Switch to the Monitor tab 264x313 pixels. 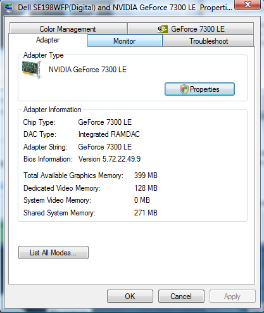pos(125,41)
